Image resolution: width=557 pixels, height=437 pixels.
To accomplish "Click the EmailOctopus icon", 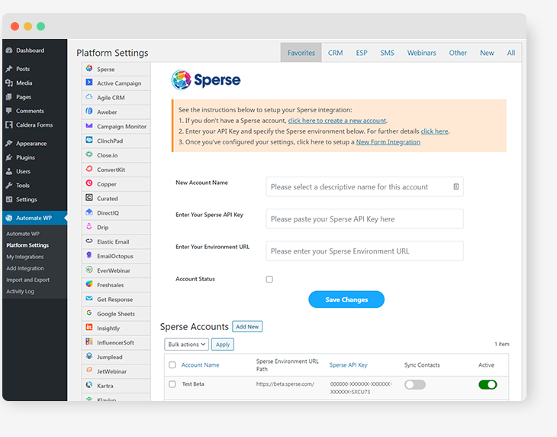I will click(89, 255).
